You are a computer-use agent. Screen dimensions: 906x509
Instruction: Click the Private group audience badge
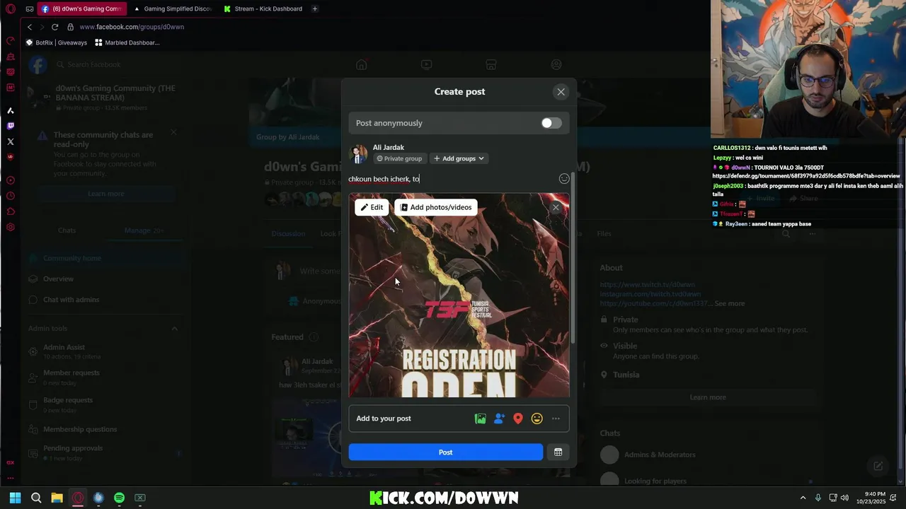(399, 158)
